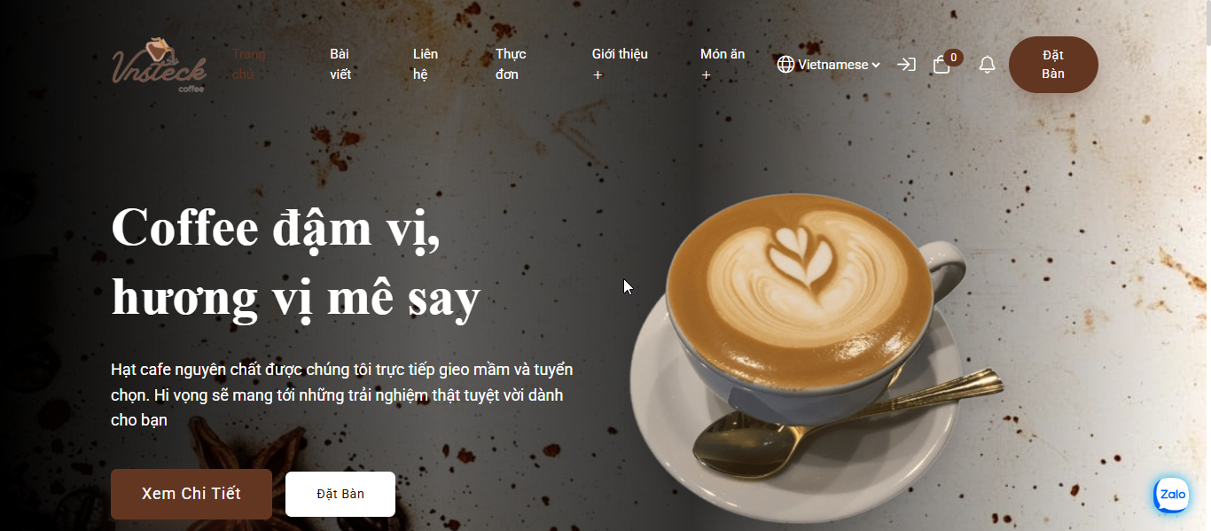Viewport: 1211px width, 531px height.
Task: Click the hero headline Coffee đậm vị
Action: pos(276,228)
